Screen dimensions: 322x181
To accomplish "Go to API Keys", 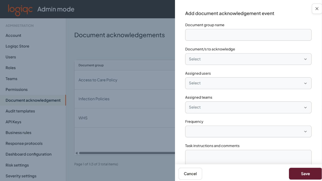I will pos(13,122).
